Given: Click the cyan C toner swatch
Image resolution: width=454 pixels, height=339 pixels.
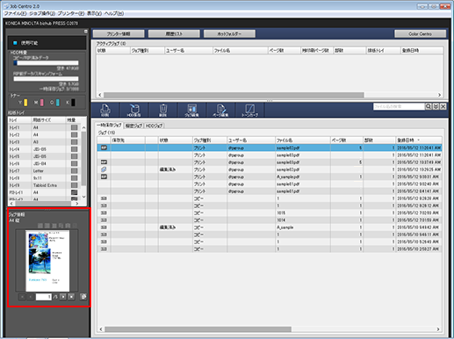Looking at the screenshot, I should pyautogui.click(x=57, y=103).
